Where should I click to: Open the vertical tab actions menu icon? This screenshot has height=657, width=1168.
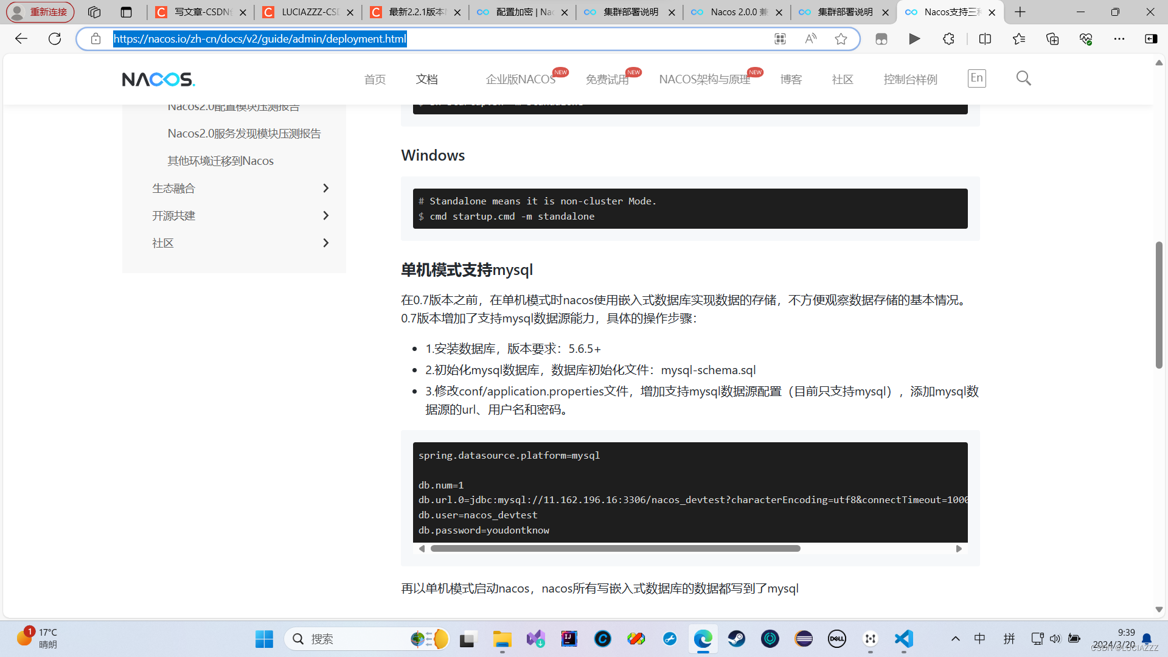[126, 12]
